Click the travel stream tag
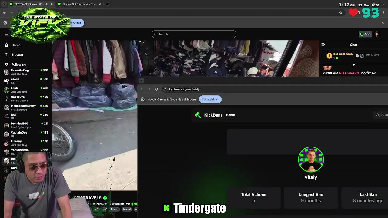 point(127,209)
